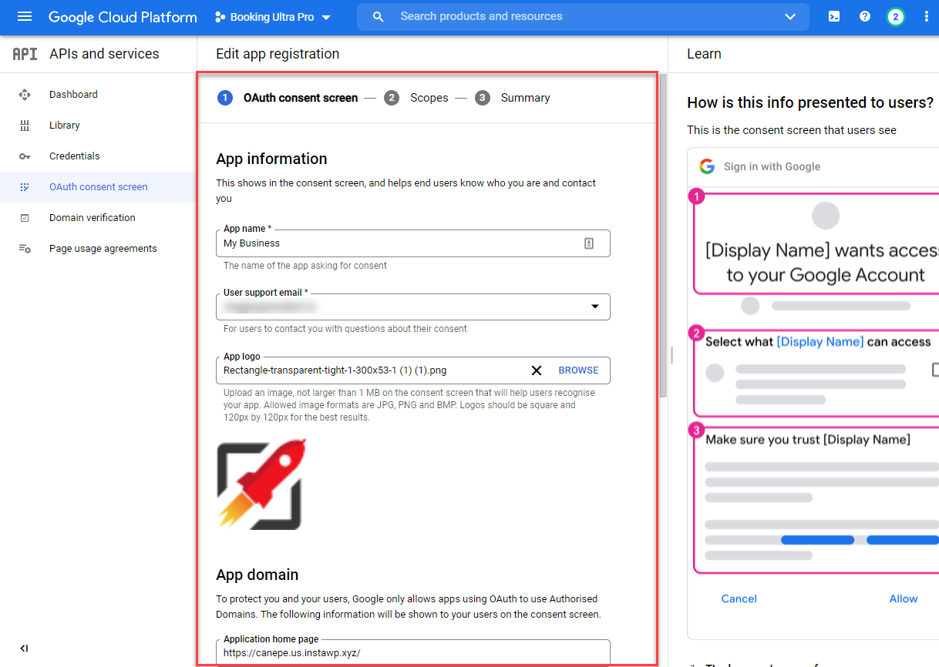This screenshot has width=939, height=667.
Task: Activate Cloud Shell icon
Action: [x=834, y=16]
